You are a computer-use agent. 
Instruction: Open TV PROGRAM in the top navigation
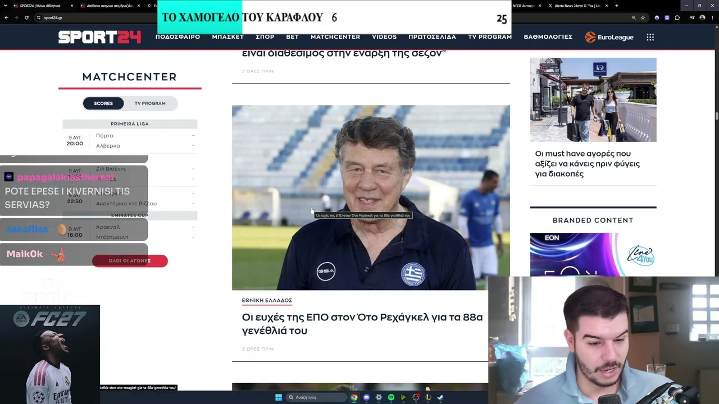click(490, 37)
